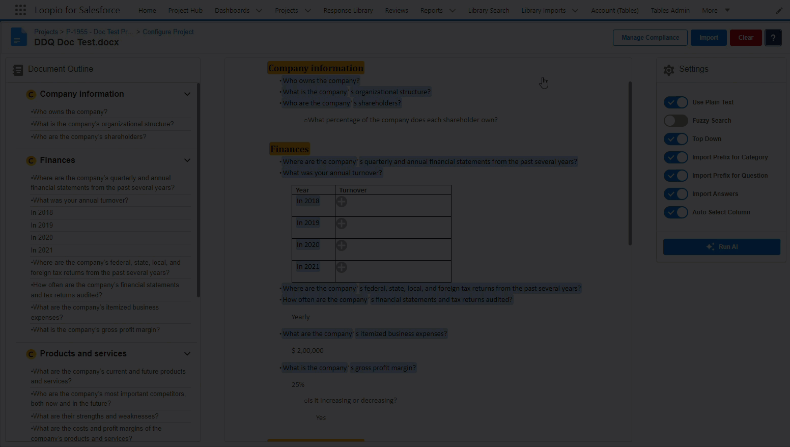Viewport: 790px width, 447px height.
Task: Click the blue Import button
Action: coord(709,38)
